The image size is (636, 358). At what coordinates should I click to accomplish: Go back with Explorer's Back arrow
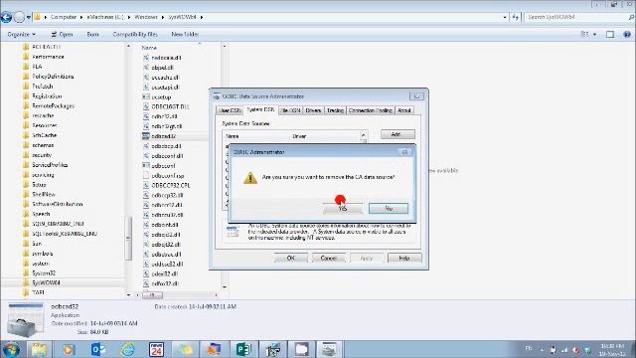click(6, 17)
